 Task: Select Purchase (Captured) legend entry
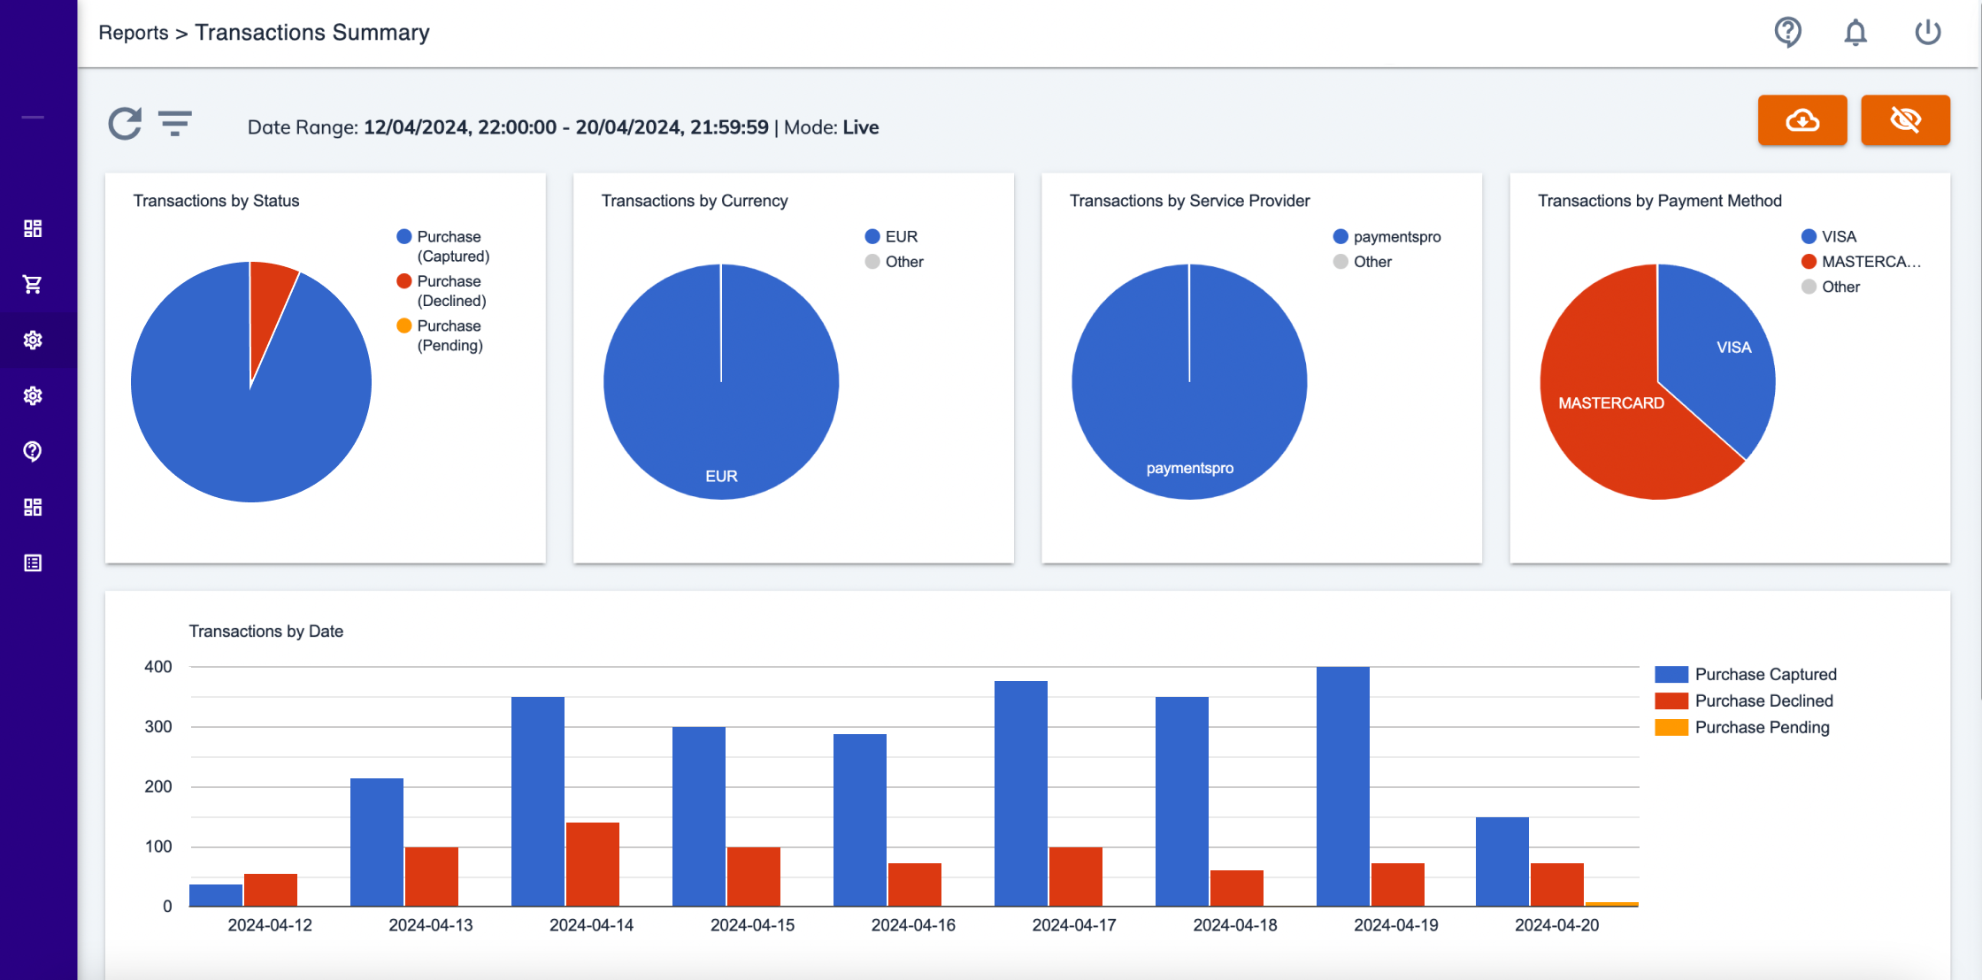click(443, 246)
